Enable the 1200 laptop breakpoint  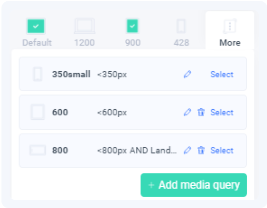[85, 26]
